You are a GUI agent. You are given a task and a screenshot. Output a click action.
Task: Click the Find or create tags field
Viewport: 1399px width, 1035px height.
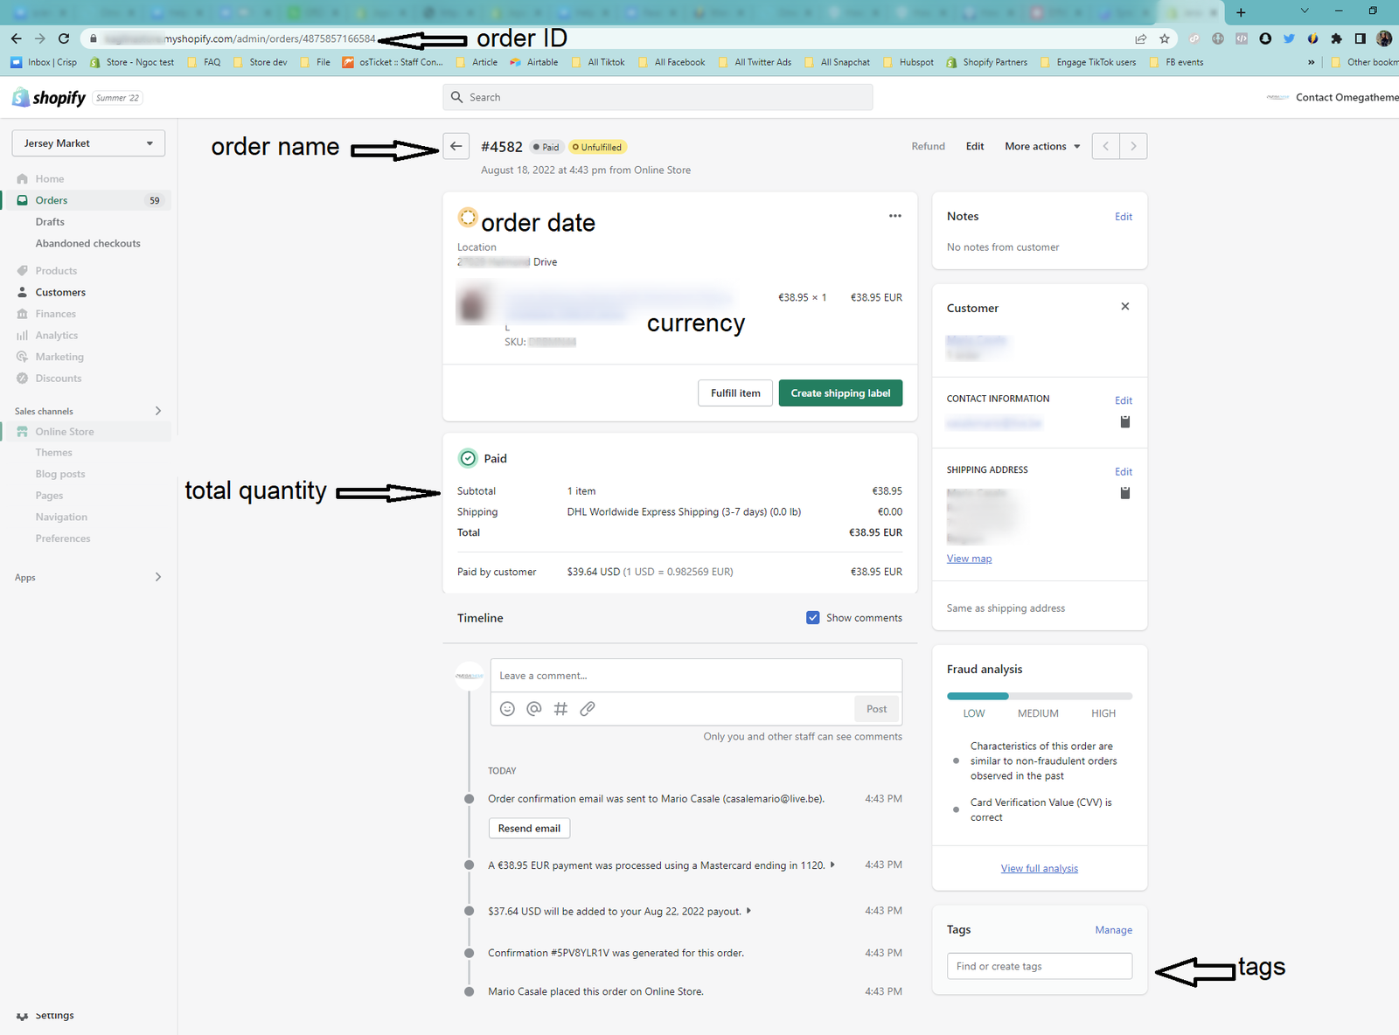point(1039,967)
